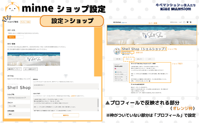The image size is (199, 123).
Task: Switch to the 作品一覧 tab
Action: [118, 59]
